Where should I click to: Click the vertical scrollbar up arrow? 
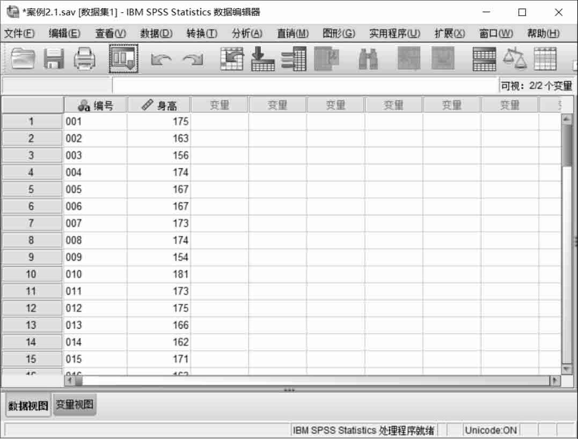567,118
